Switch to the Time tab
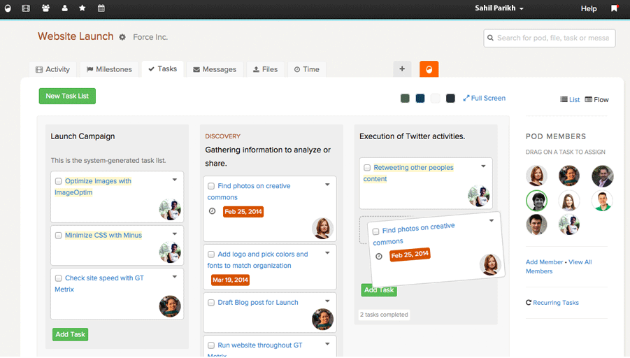 click(x=306, y=69)
